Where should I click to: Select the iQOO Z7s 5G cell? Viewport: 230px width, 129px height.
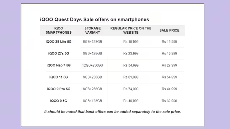pos(59,53)
